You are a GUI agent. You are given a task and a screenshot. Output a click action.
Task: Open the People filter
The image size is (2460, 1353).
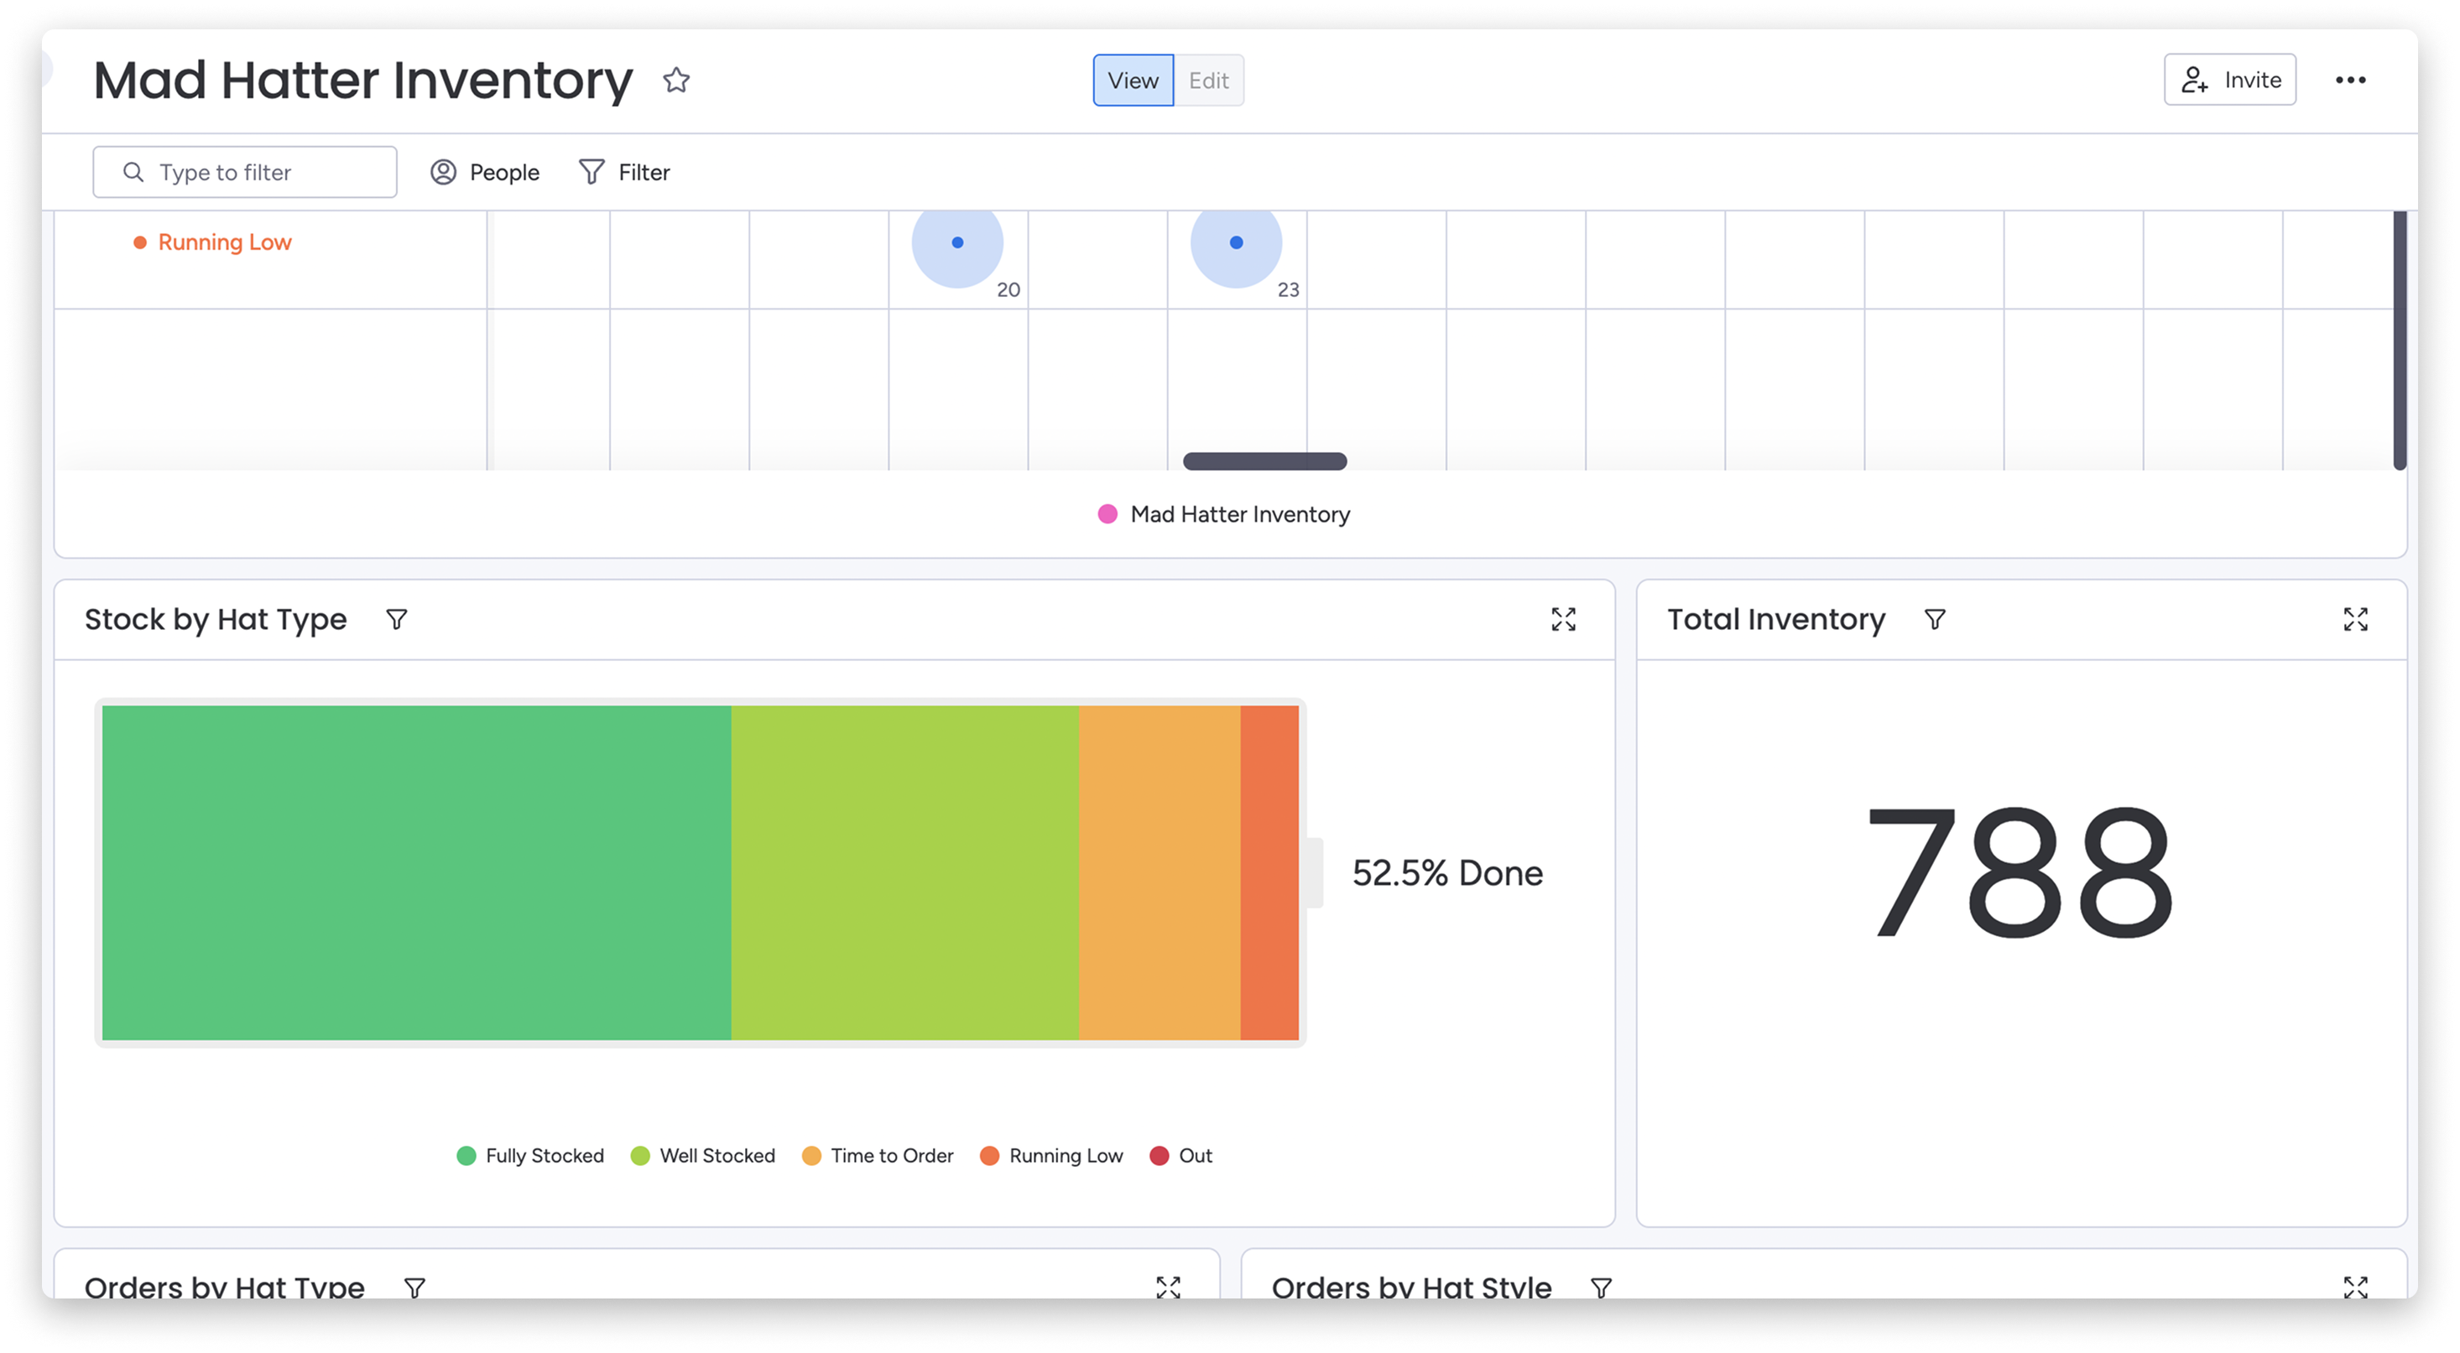pos(485,172)
